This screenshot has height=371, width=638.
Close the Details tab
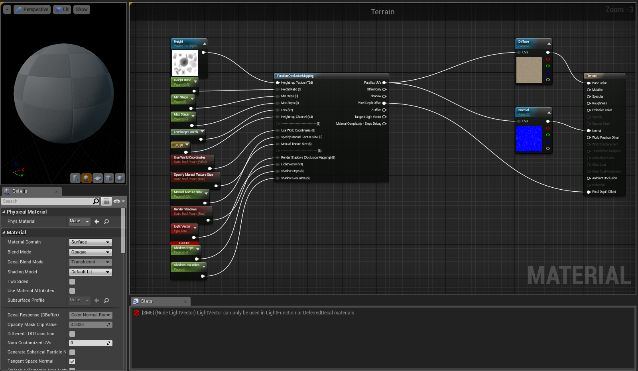pos(57,192)
